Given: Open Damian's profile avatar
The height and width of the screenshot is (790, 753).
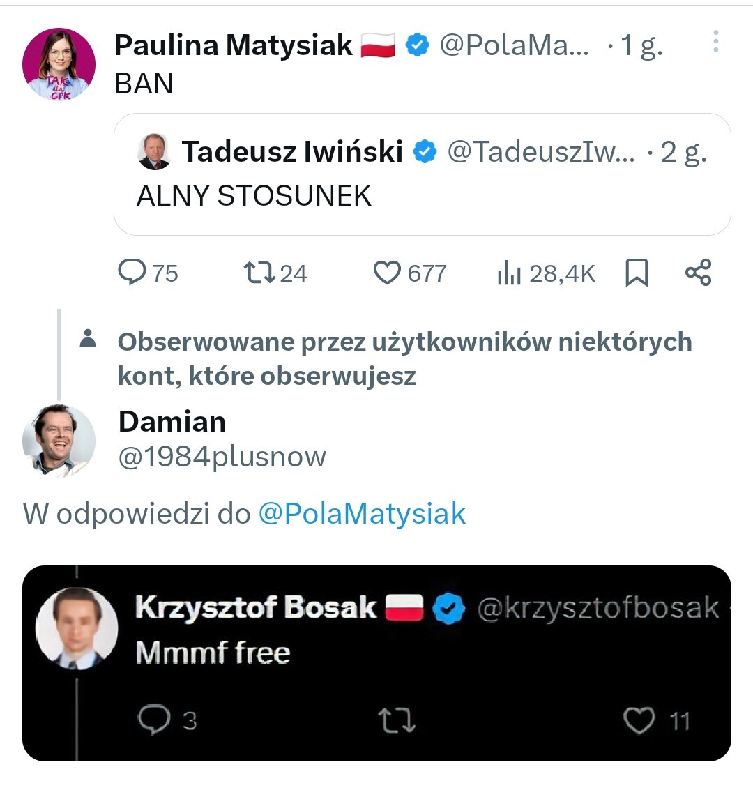Looking at the screenshot, I should 59,440.
